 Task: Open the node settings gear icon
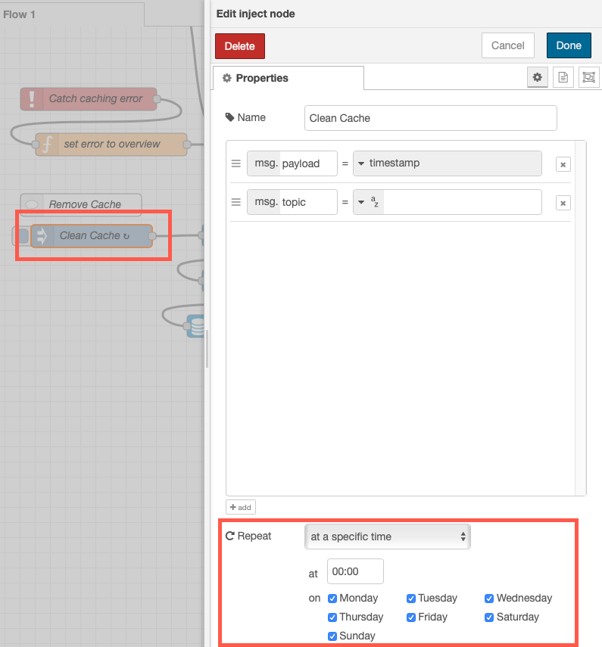click(537, 77)
